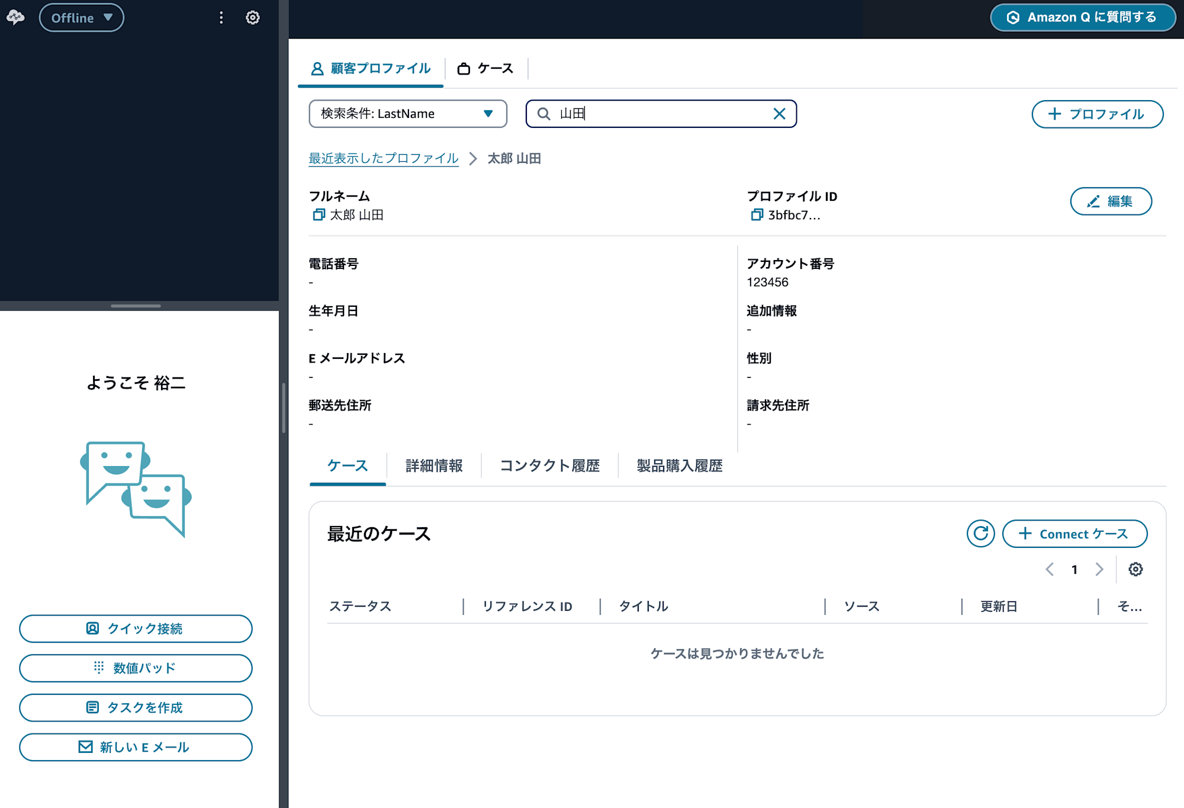Ask Amazon Q button
Viewport: 1184px width, 808px height.
point(1083,18)
